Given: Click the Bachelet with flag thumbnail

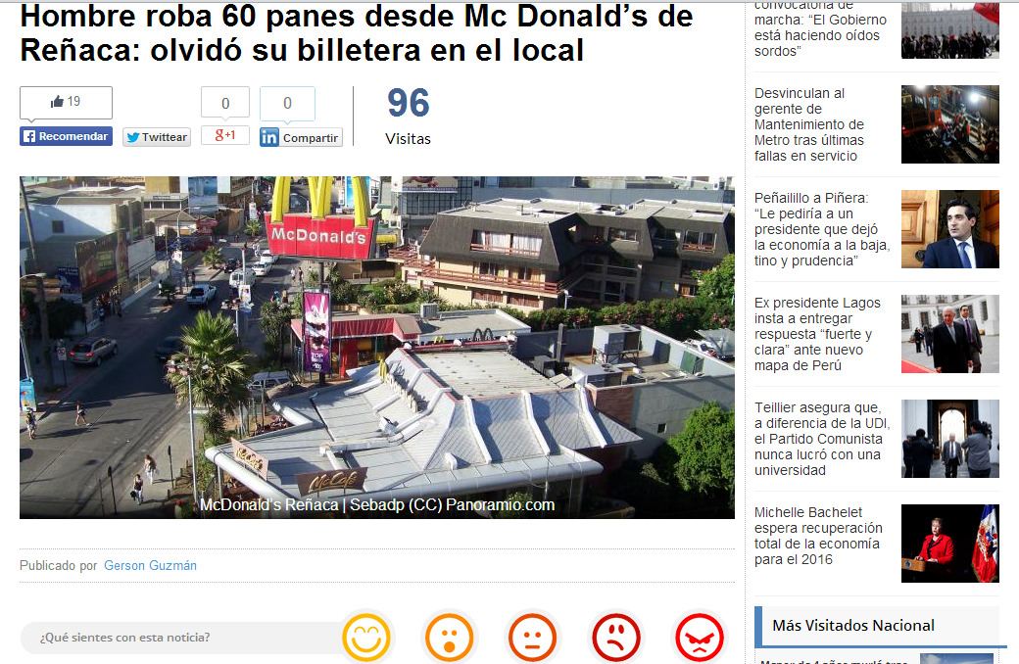Looking at the screenshot, I should coord(950,544).
